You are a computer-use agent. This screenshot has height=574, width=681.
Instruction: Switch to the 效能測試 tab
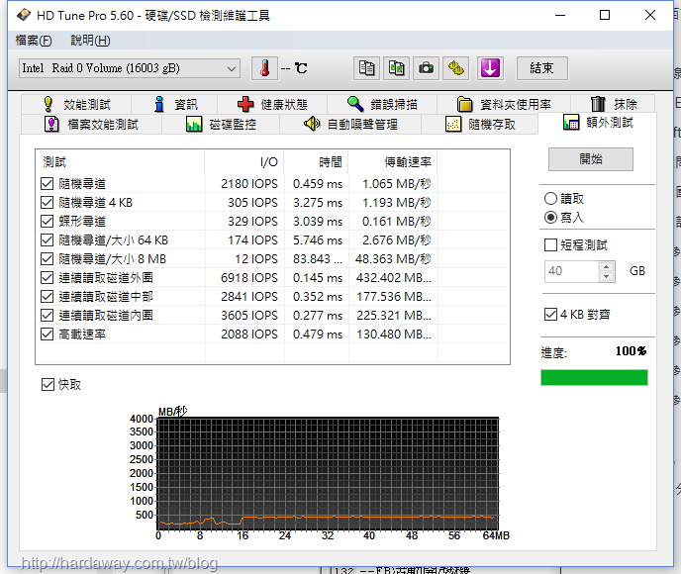76,104
